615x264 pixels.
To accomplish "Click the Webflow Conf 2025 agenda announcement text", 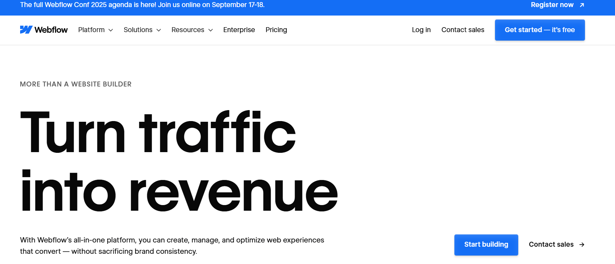I will 142,5.
